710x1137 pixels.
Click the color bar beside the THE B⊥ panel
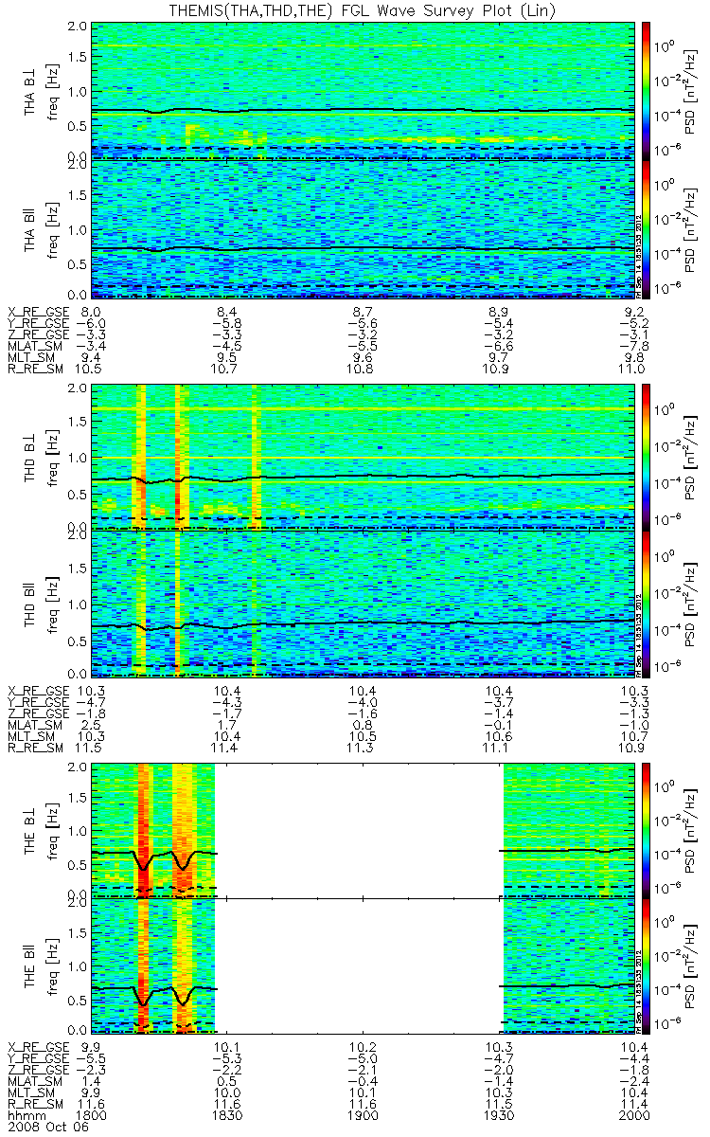point(648,829)
